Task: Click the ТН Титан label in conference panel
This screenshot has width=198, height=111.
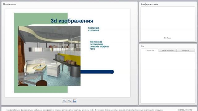Action: pyautogui.click(x=168, y=38)
